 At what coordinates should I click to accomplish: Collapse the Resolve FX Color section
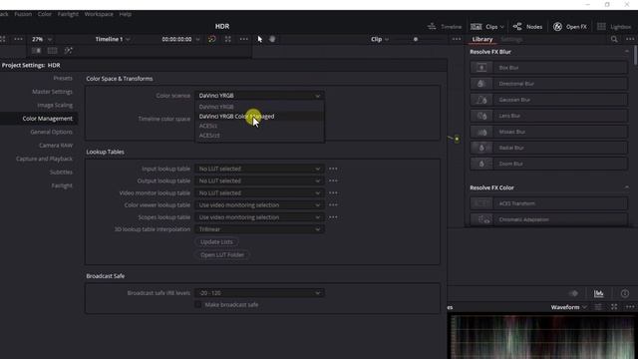click(x=627, y=187)
